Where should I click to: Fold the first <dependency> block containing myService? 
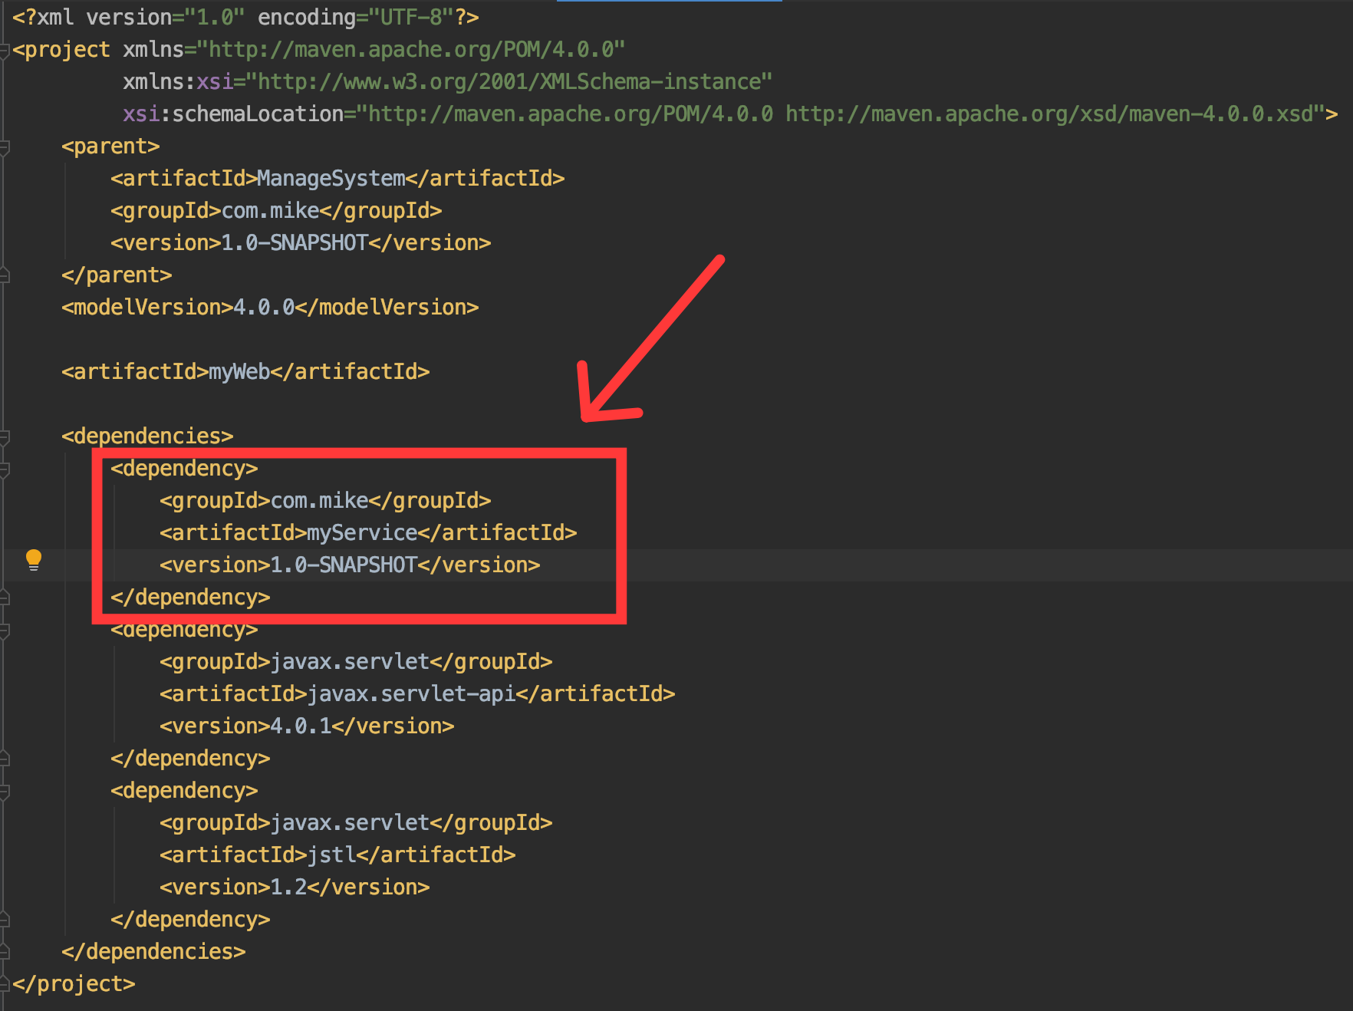click(x=4, y=469)
